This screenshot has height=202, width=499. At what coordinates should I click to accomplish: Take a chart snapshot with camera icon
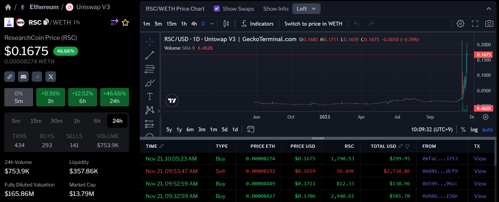click(x=489, y=24)
